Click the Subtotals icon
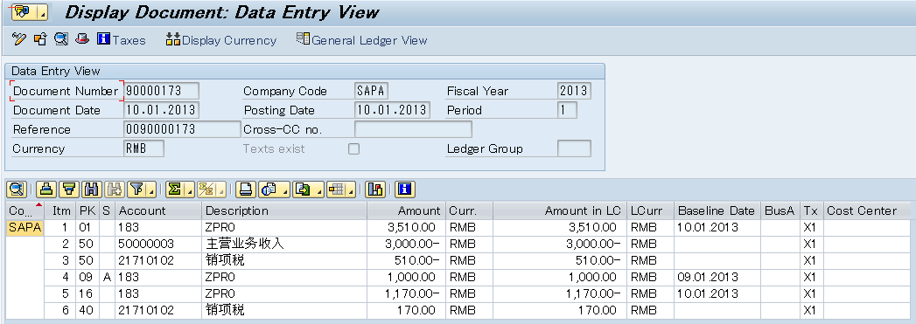 click(x=206, y=189)
